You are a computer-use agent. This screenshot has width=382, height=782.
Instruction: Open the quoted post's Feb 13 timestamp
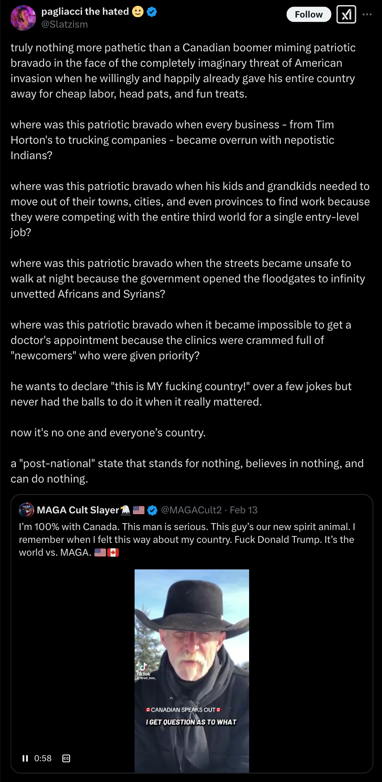click(244, 510)
